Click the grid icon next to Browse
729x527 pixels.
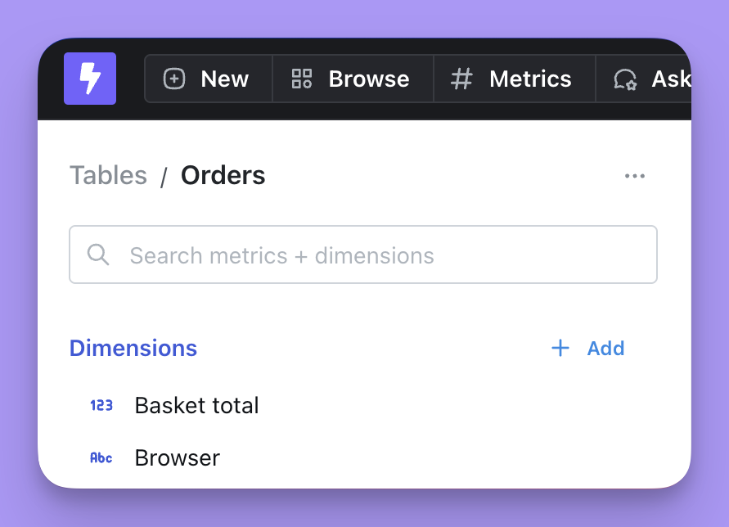point(300,79)
